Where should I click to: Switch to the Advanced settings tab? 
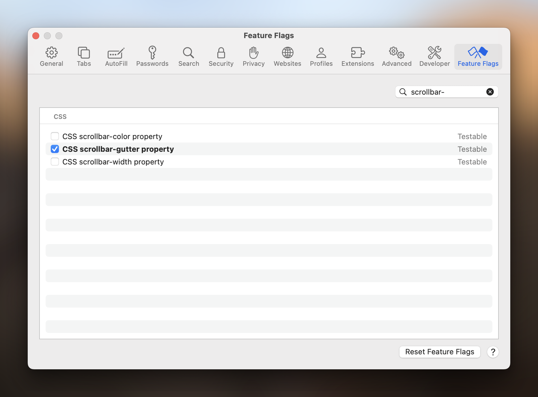[x=396, y=57]
